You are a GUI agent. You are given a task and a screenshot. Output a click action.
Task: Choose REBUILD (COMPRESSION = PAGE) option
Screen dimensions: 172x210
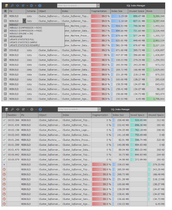(37, 31)
